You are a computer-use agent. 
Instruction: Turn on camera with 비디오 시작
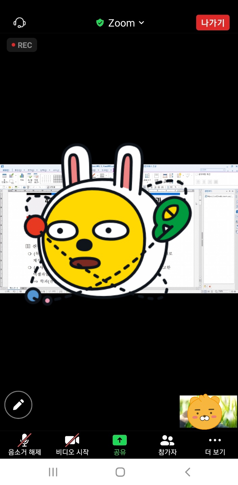coord(72,445)
